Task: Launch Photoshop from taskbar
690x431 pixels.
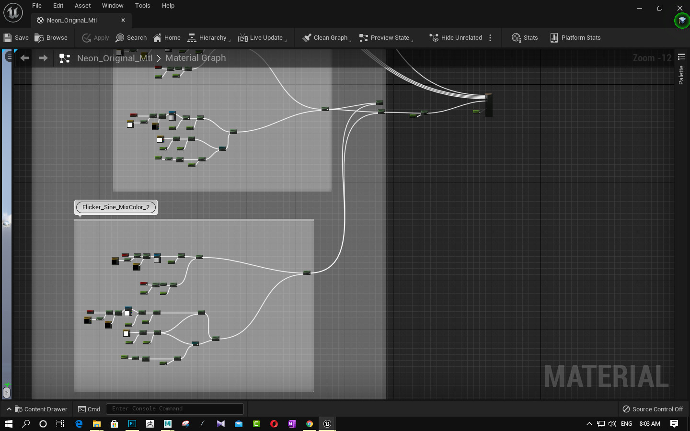Action: pyautogui.click(x=132, y=424)
